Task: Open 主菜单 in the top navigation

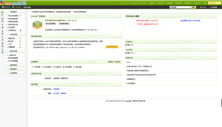Action: pos(152,3)
